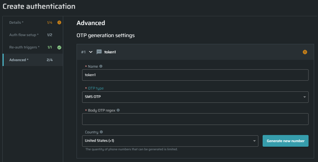Select the Advanced step in sidebar

pos(19,60)
